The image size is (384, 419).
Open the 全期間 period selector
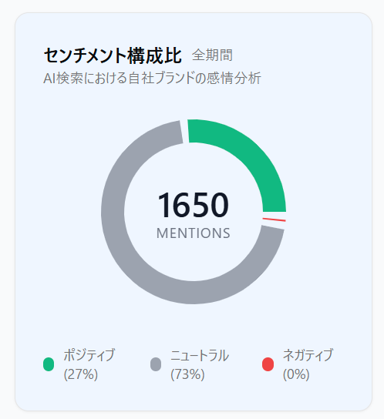click(x=212, y=55)
